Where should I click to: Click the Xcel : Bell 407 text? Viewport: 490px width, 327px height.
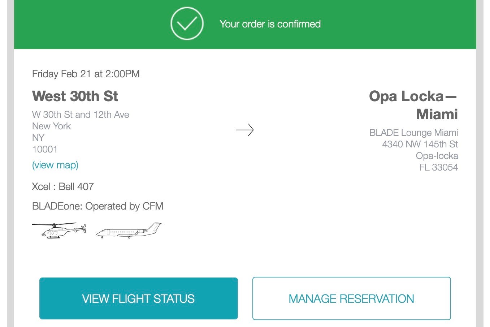(63, 187)
